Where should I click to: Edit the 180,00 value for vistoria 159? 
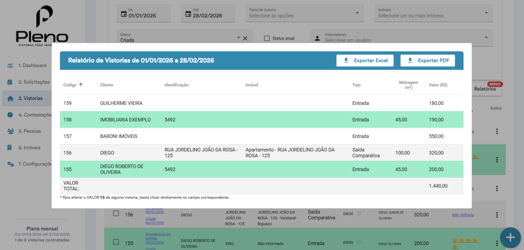[436, 103]
